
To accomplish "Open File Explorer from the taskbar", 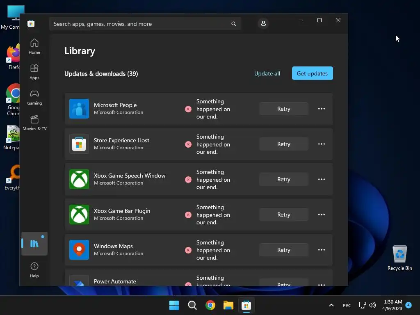I will coord(228,305).
